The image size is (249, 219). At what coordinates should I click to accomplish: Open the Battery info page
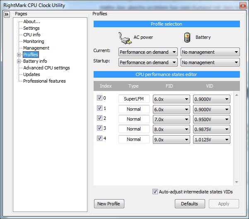[35, 61]
